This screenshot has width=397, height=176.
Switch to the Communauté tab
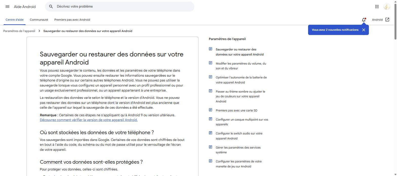tap(39, 20)
